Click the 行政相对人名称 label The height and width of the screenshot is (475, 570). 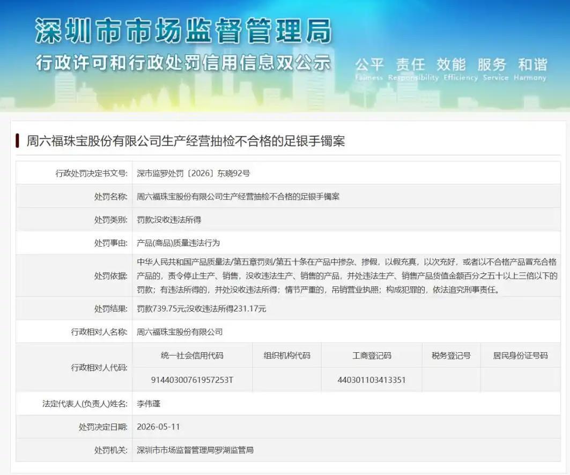click(x=99, y=332)
